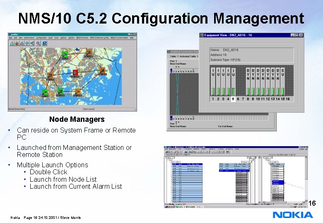Screen dimensions: 323x223
Task: Click 'Launch from Node List' bullet text
Action: tap(63, 179)
